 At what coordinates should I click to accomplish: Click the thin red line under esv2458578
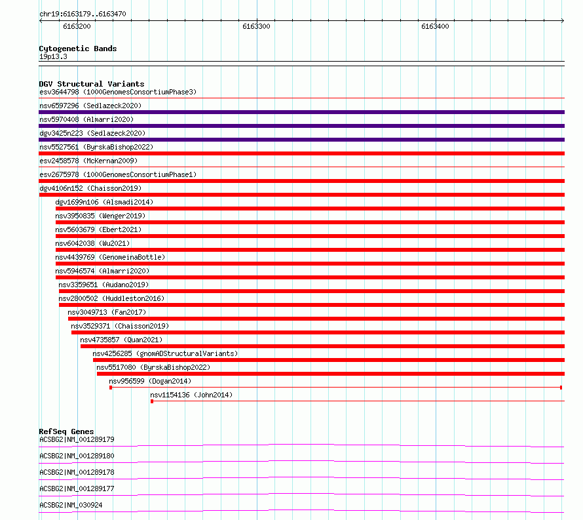coord(301,167)
